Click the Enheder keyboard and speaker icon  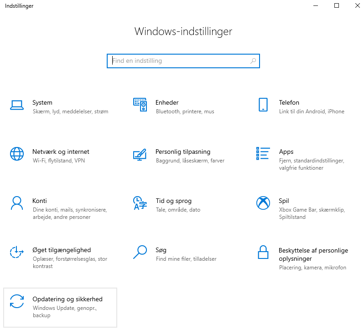[x=140, y=105]
